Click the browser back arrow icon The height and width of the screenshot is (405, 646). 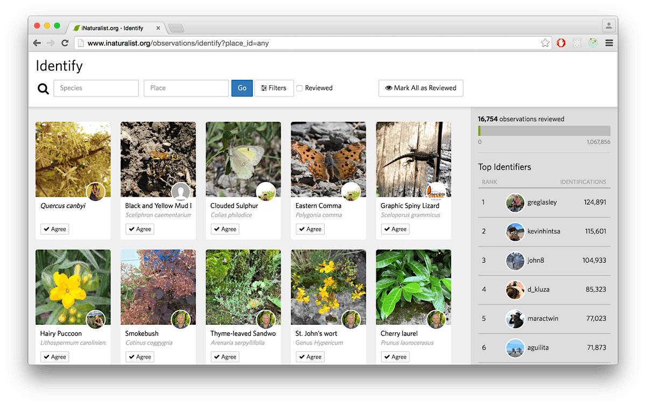pyautogui.click(x=37, y=43)
